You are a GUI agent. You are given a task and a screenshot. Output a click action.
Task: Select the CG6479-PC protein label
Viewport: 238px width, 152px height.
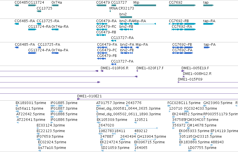(107, 50)
